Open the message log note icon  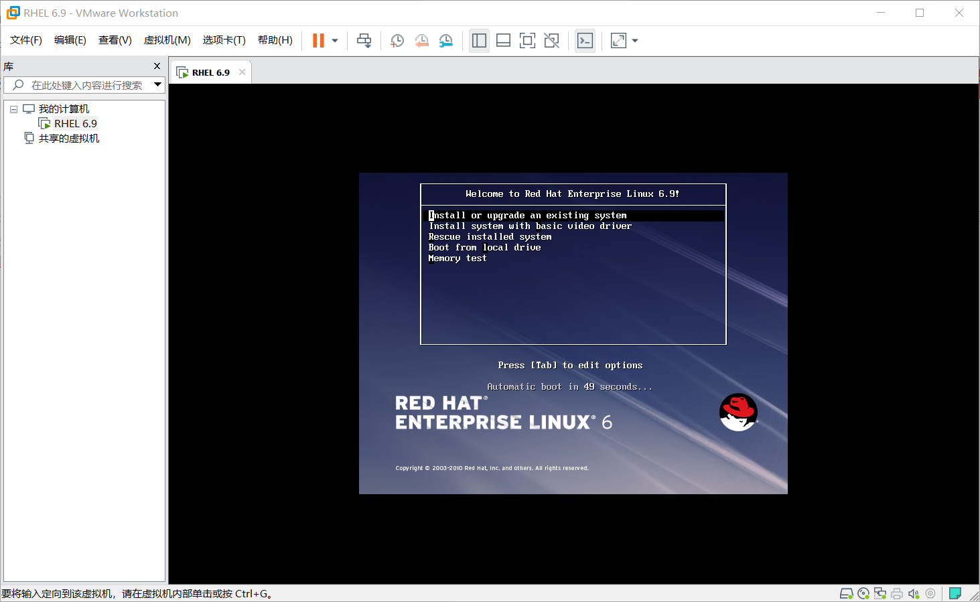tap(955, 593)
